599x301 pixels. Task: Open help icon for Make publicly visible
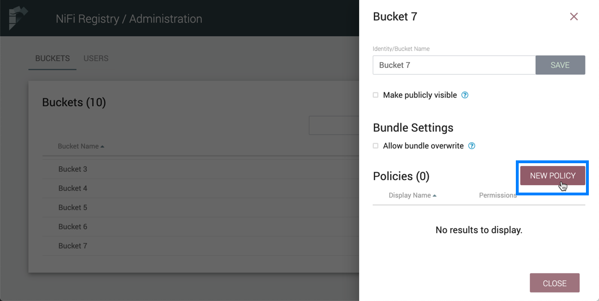(x=465, y=95)
